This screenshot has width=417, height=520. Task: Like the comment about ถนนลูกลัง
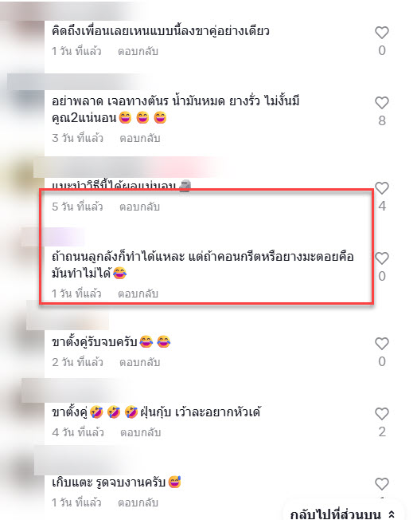click(x=382, y=258)
